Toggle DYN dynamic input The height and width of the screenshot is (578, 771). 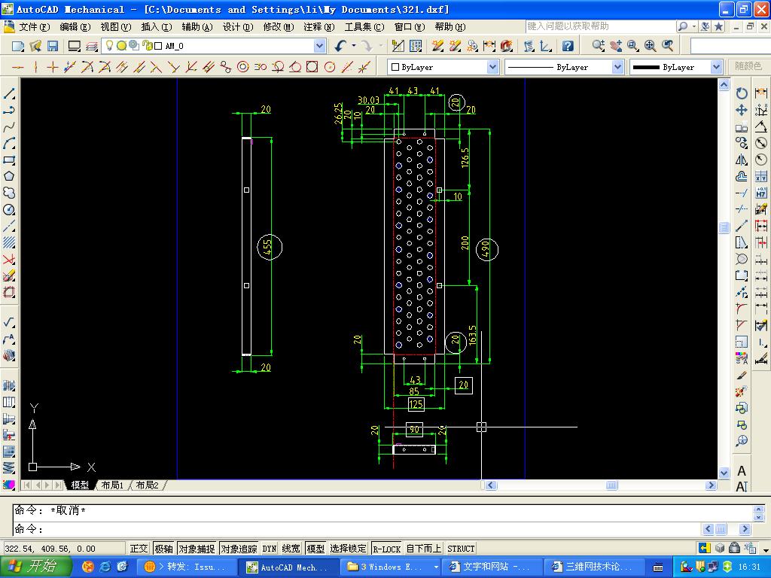click(270, 549)
